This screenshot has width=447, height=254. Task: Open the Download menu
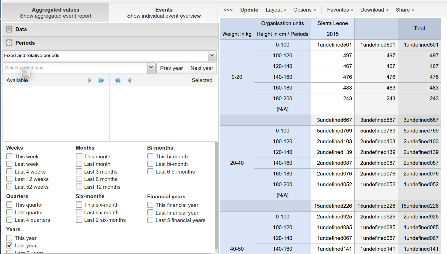[374, 10]
